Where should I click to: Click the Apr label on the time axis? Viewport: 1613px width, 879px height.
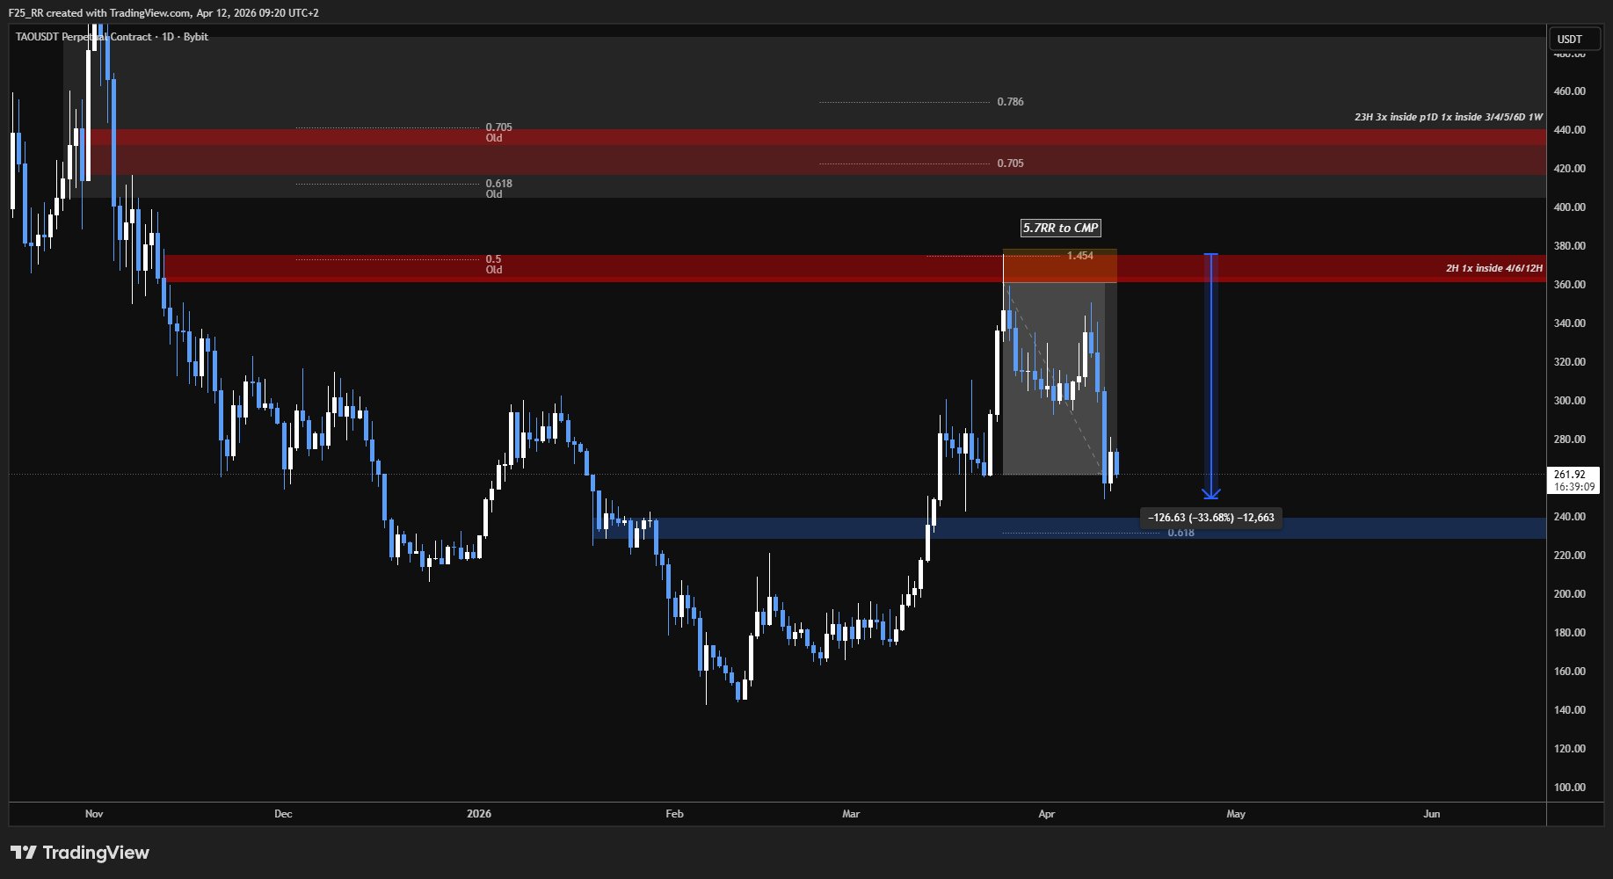(x=1046, y=814)
